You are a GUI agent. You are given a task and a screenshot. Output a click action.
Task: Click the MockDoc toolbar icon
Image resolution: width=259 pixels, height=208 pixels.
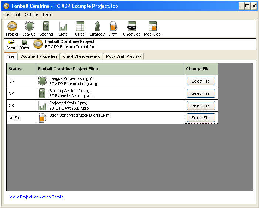(x=152, y=28)
